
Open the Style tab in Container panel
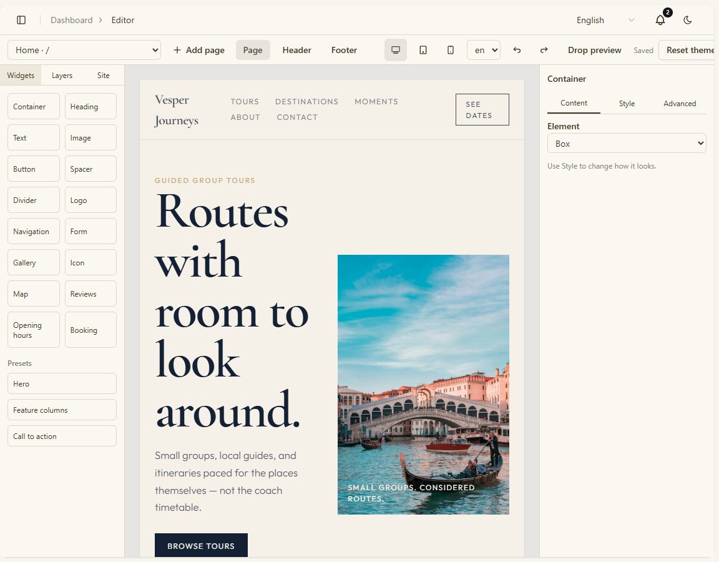[627, 103]
